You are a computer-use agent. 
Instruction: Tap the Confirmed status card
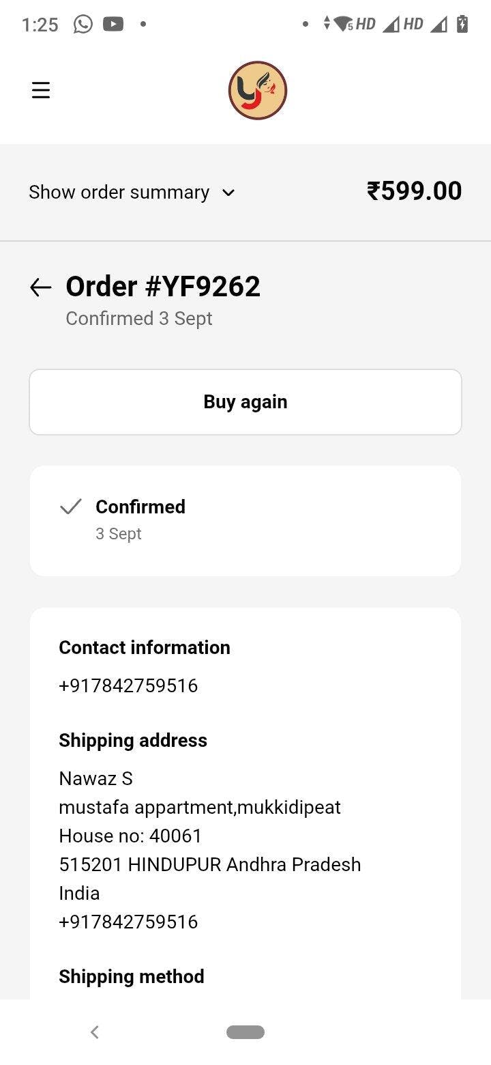pos(245,521)
